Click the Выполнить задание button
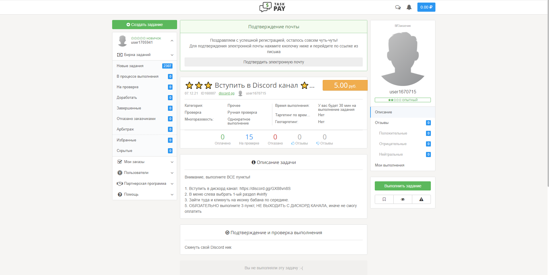 [403, 186]
